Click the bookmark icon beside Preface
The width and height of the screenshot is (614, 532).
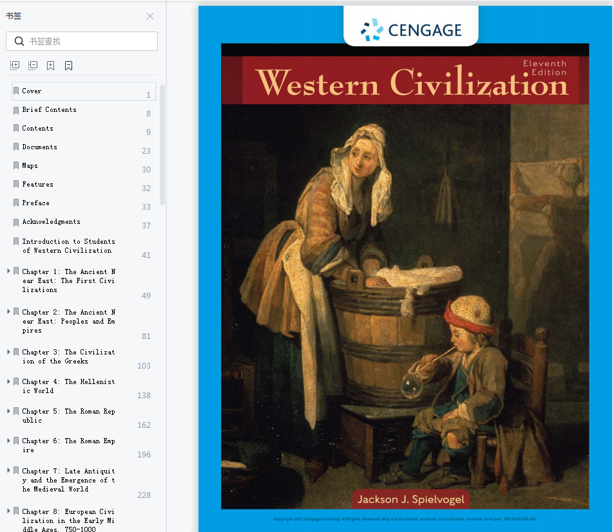(x=16, y=203)
